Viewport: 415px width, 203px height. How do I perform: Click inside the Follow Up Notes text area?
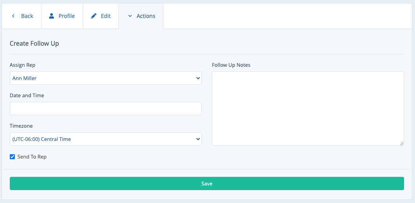pyautogui.click(x=308, y=108)
